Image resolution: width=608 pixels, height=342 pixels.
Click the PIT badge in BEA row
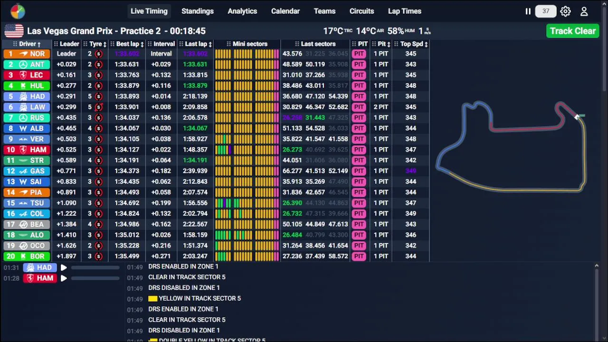pos(359,224)
